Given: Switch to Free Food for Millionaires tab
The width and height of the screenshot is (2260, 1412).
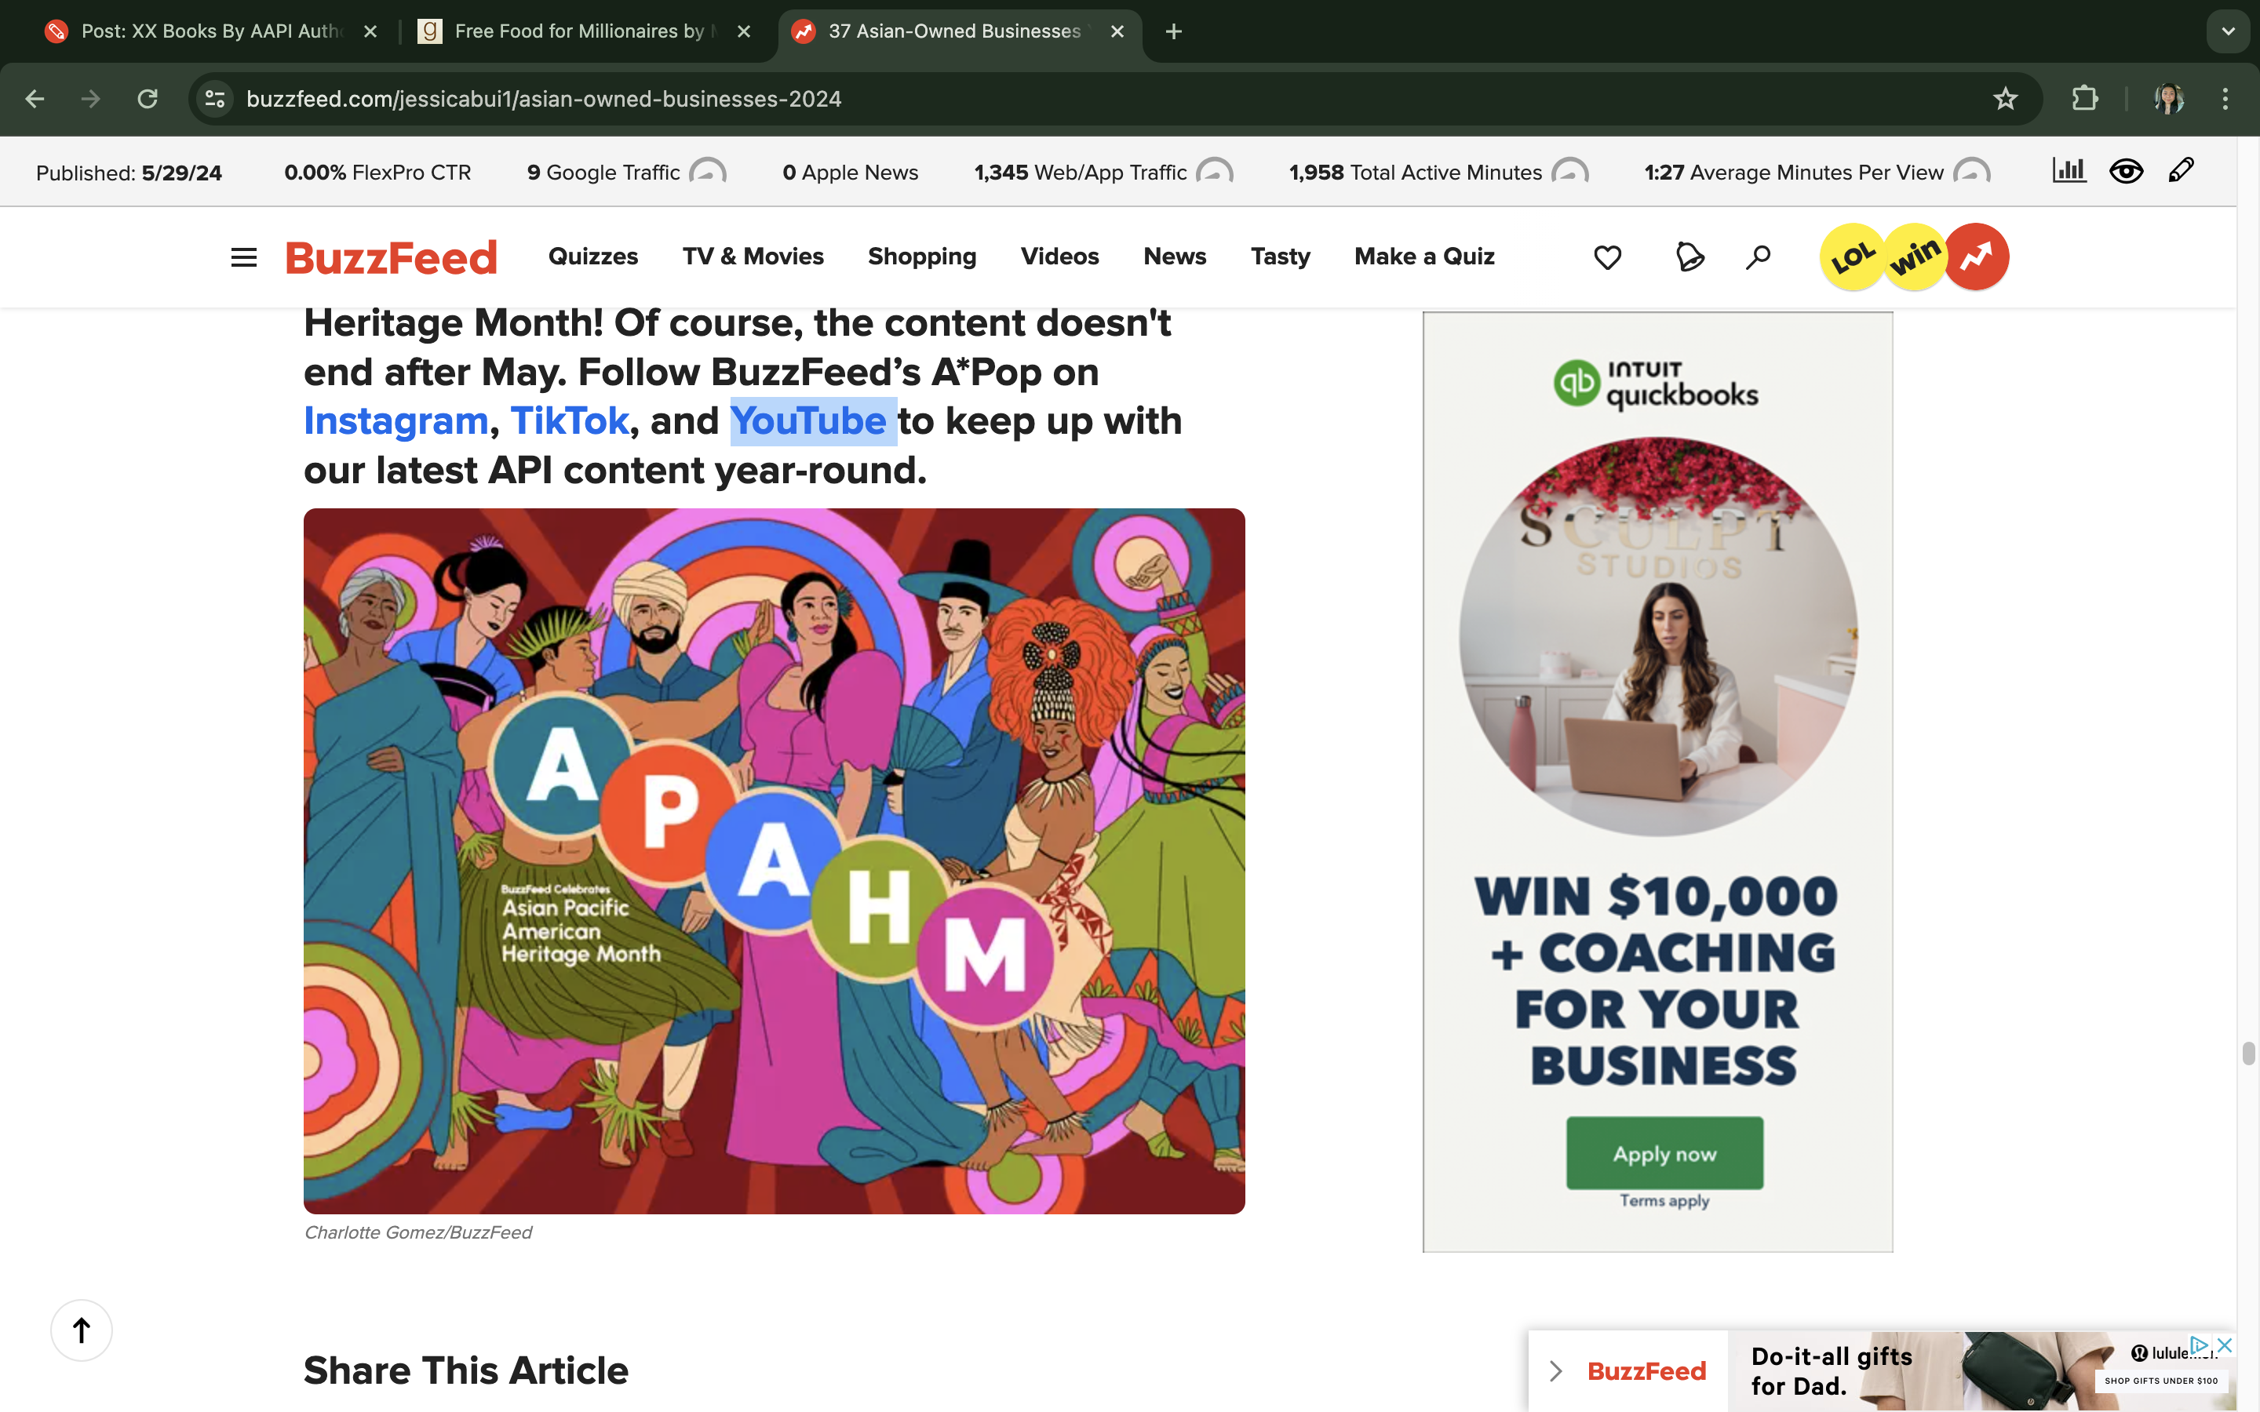Looking at the screenshot, I should (579, 31).
